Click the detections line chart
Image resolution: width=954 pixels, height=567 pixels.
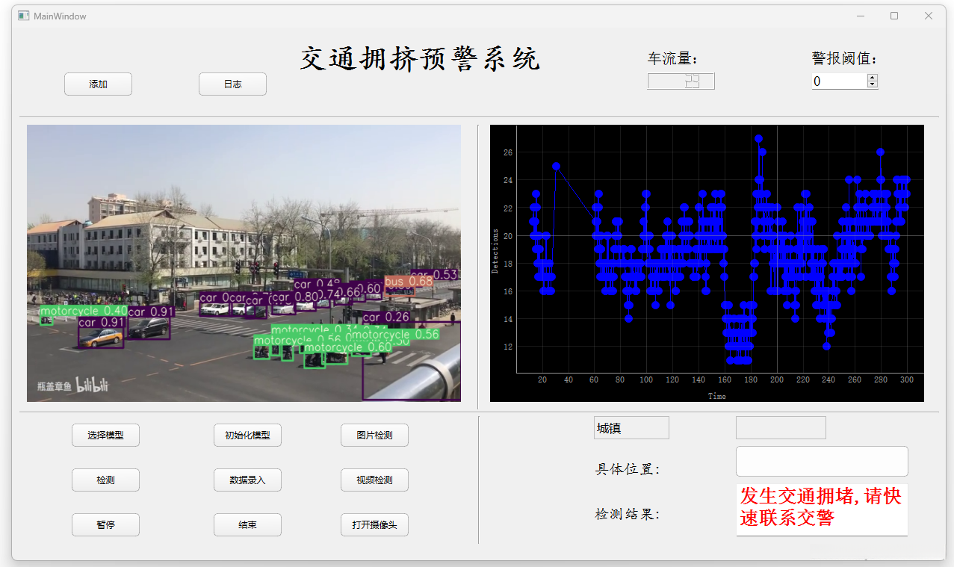pos(707,263)
